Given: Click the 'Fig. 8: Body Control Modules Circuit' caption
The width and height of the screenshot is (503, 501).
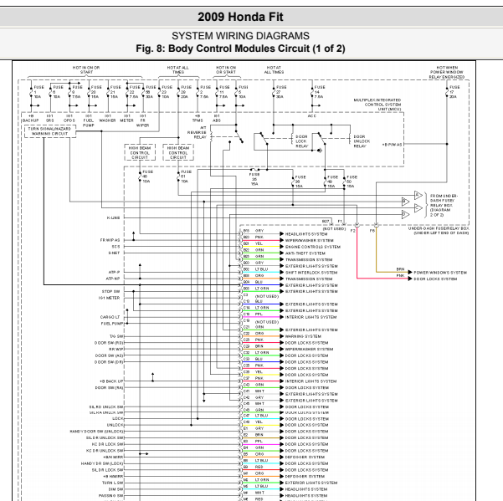Looking at the screenshot, I should [240, 49].
